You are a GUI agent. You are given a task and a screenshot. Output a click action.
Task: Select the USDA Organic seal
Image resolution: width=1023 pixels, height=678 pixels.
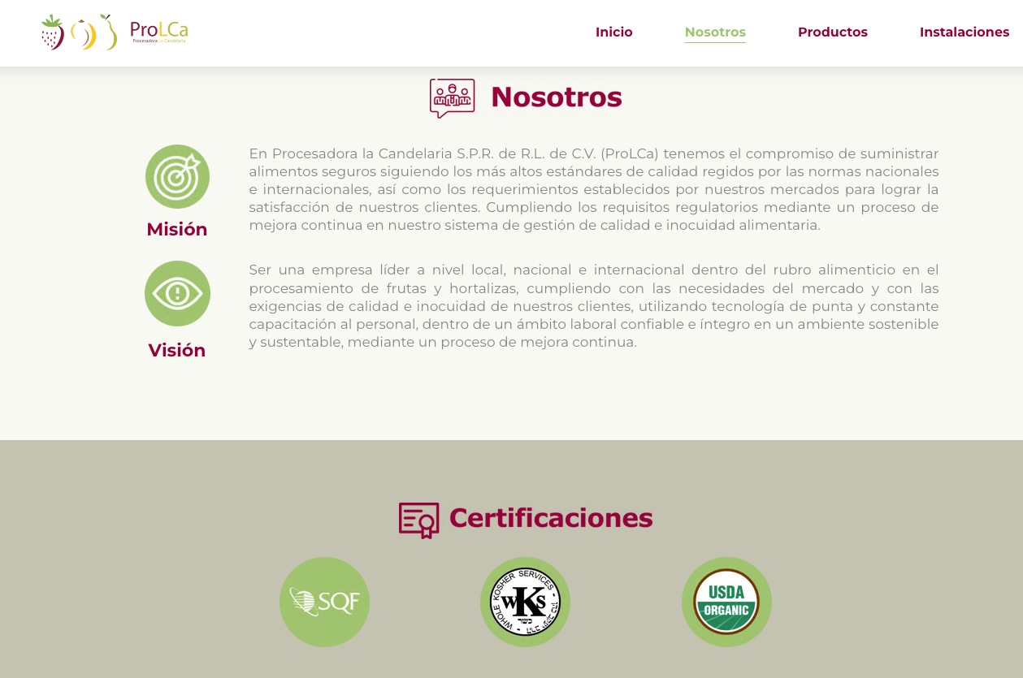tap(726, 602)
